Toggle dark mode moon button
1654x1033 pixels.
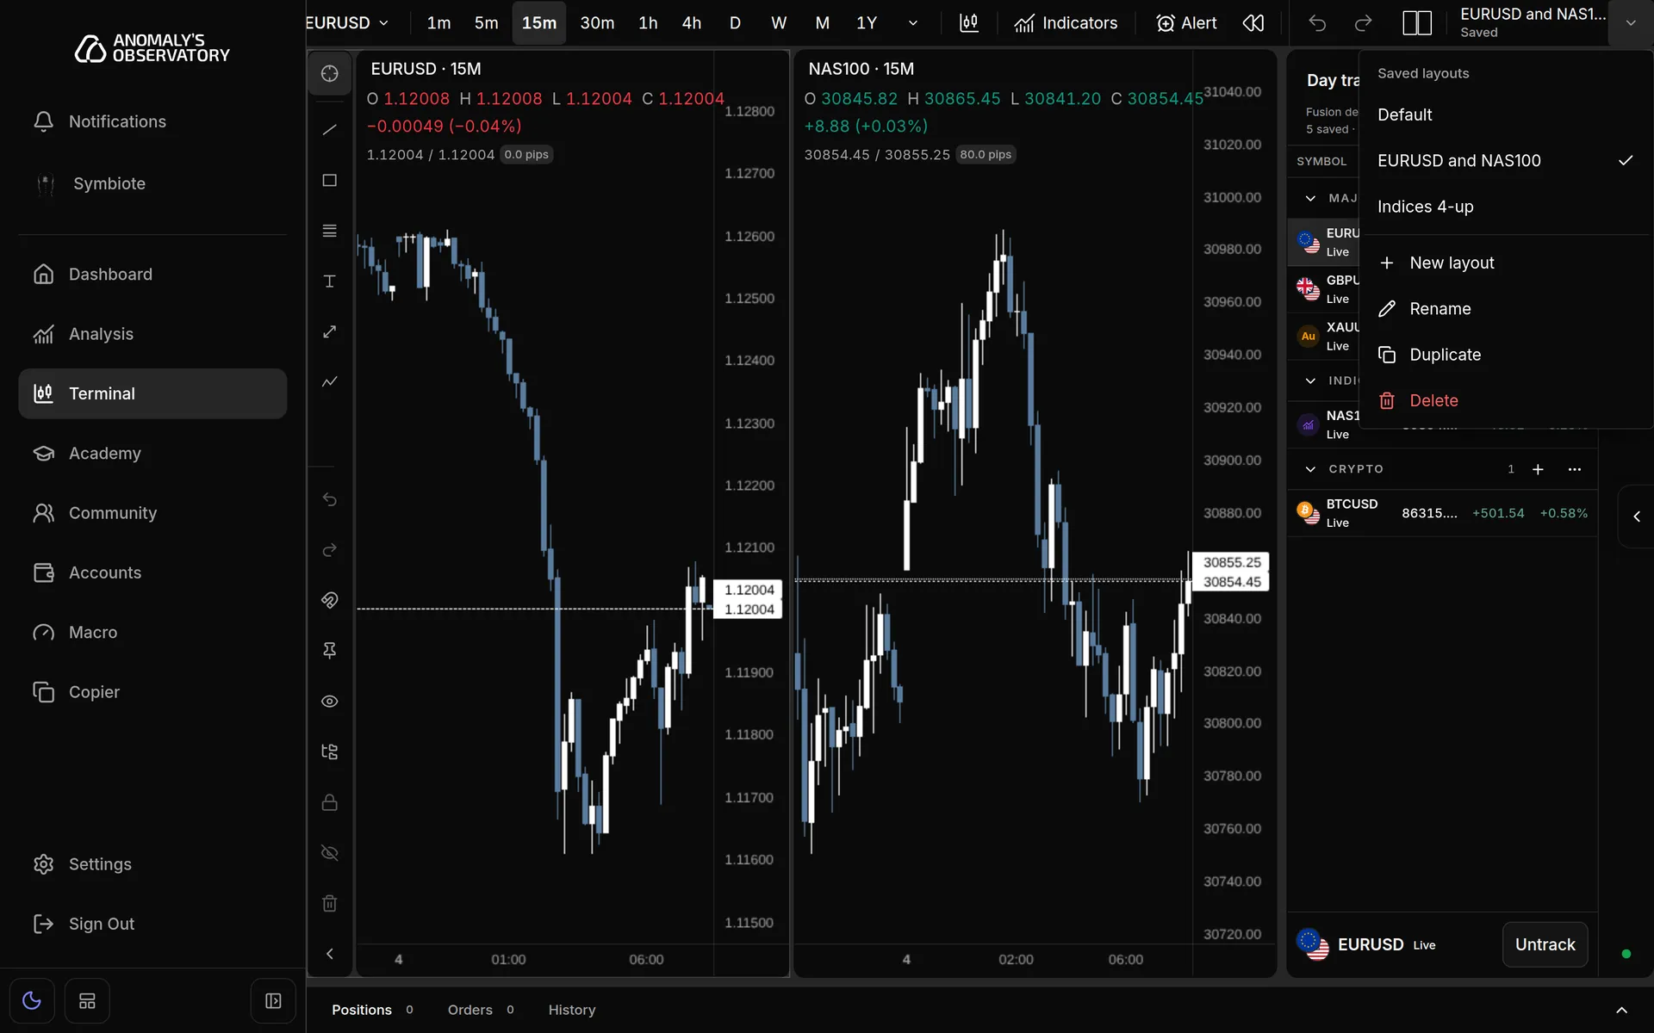pos(32,1001)
